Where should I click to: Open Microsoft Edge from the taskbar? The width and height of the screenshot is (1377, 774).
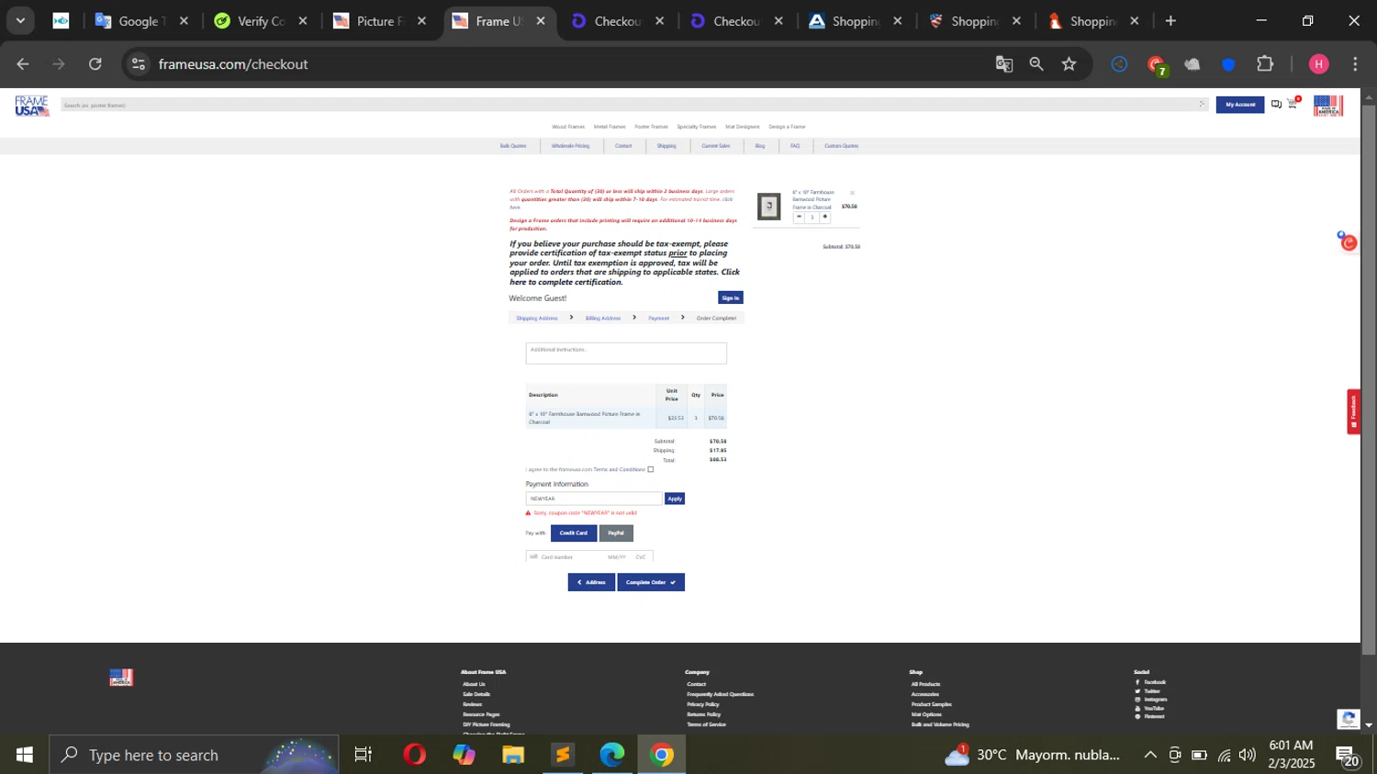612,755
